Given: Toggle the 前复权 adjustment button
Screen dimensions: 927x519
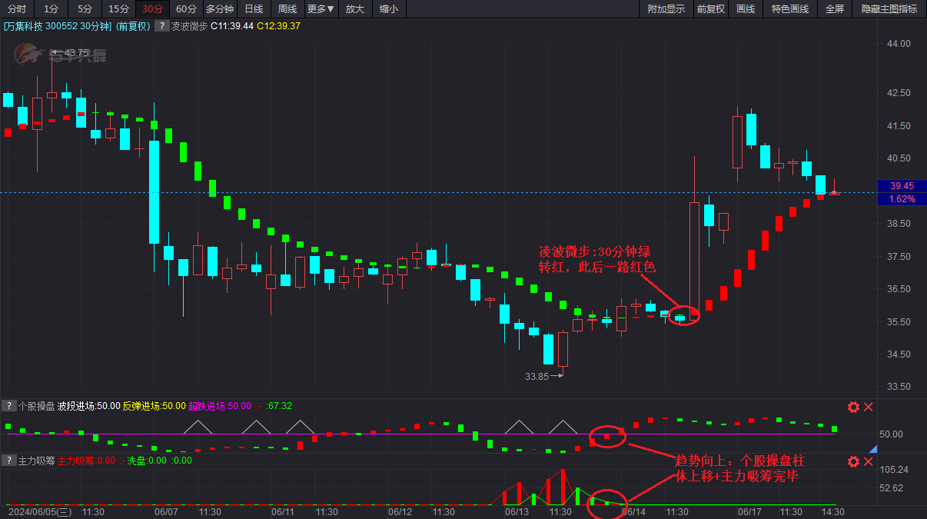Looking at the screenshot, I should pos(711,9).
